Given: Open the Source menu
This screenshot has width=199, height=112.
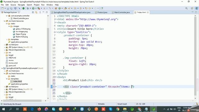Looking at the screenshot, I should pyautogui.click(x=13, y=5).
